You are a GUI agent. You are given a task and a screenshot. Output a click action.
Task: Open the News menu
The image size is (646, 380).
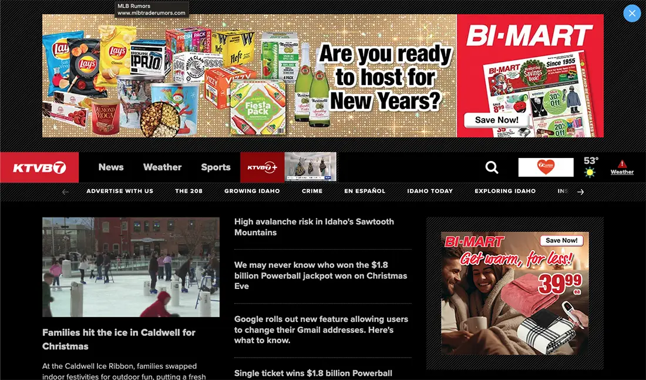click(x=111, y=167)
